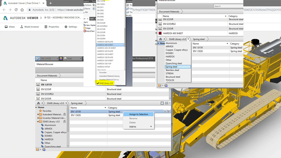
Task: Choose HARDOX 400 SHEET in material list
Action: (x=110, y=45)
